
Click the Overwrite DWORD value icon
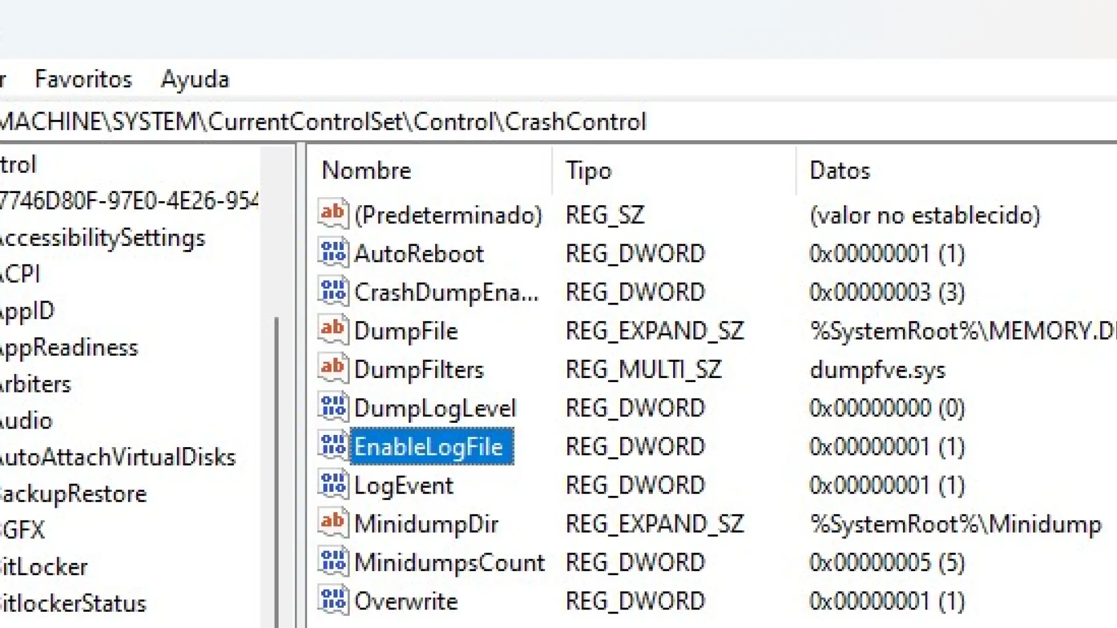(333, 600)
